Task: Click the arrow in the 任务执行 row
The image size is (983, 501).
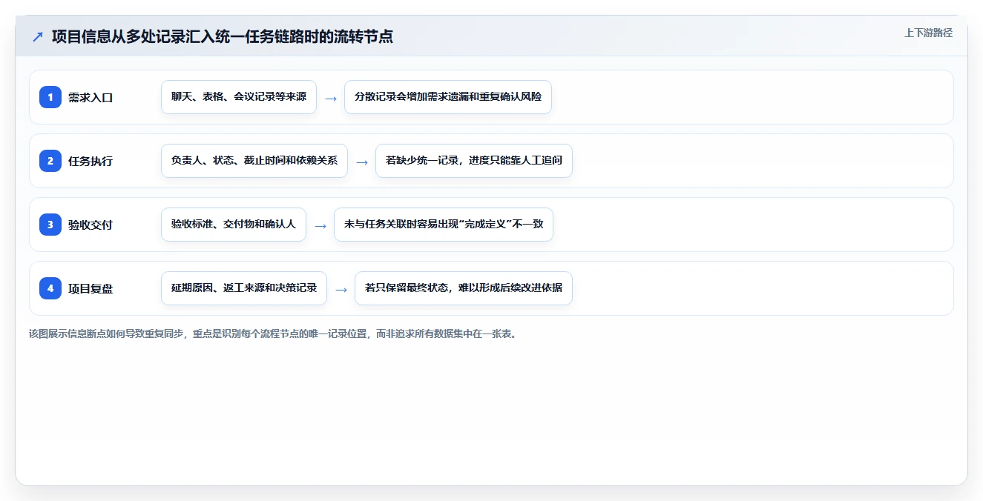Action: coord(362,162)
